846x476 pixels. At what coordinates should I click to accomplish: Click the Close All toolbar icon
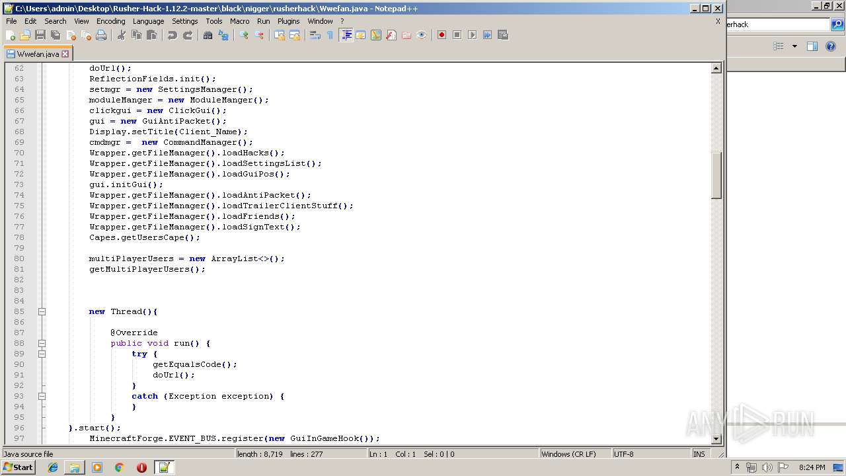tap(86, 35)
